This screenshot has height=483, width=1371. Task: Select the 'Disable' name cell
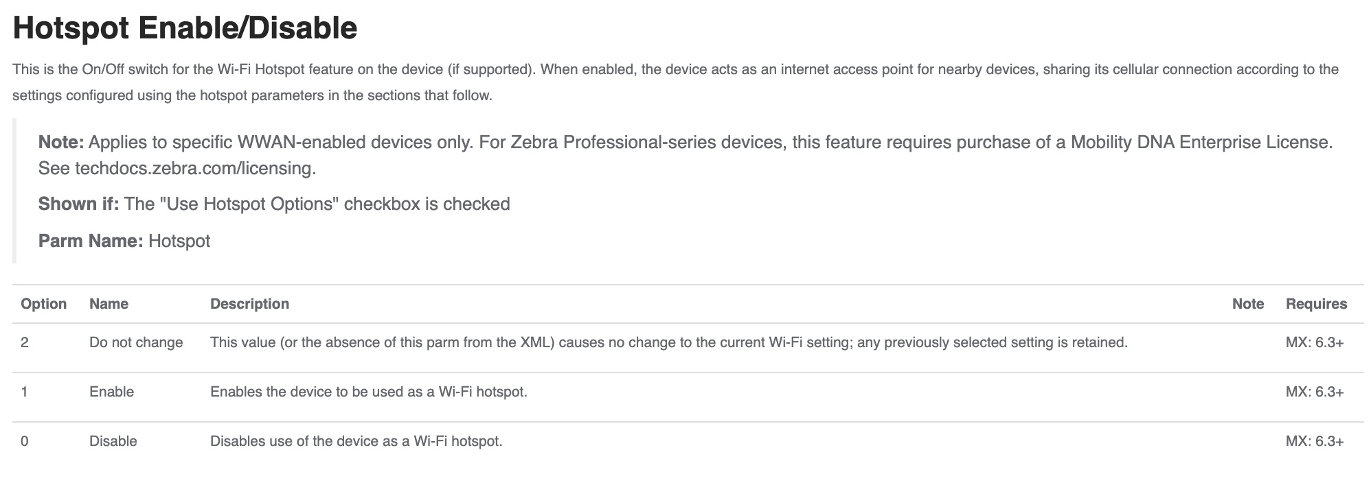[113, 441]
